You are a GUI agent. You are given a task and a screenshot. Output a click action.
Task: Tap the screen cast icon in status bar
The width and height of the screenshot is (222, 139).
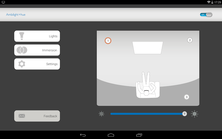(3, 2)
